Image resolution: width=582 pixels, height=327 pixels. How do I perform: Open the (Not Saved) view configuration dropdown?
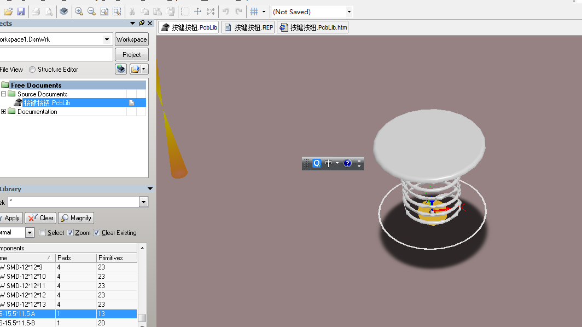(349, 12)
